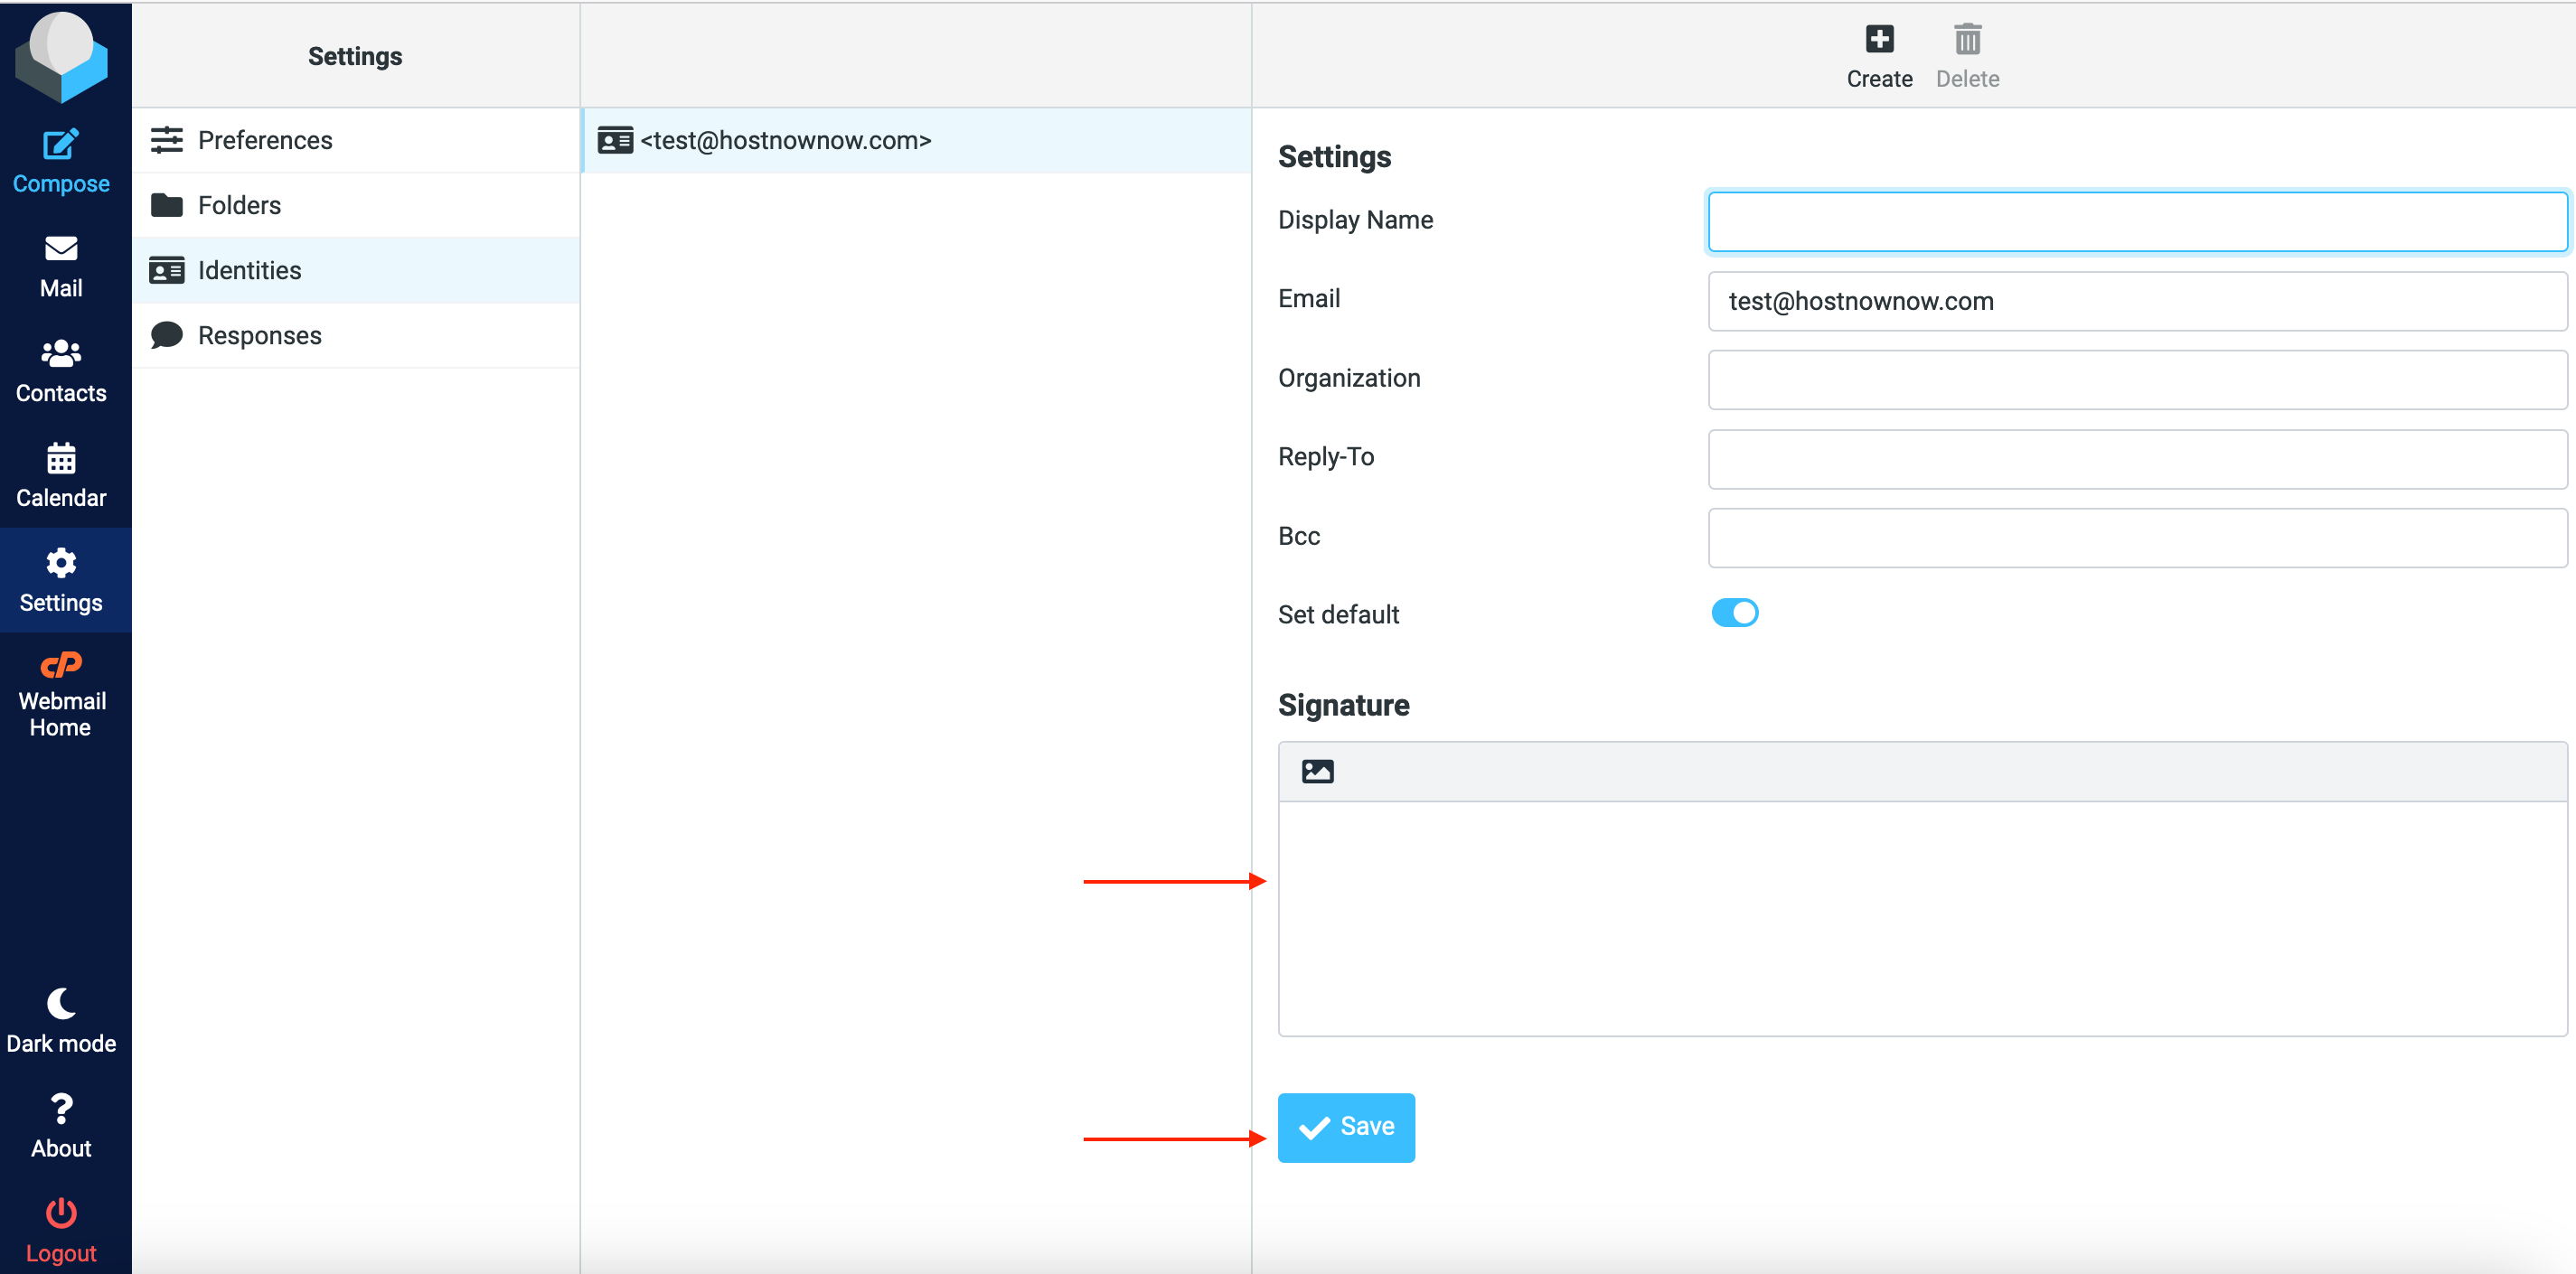Screen dimensions: 2576x1274
Task: Select Settings in sidebar
Action: pos(61,581)
